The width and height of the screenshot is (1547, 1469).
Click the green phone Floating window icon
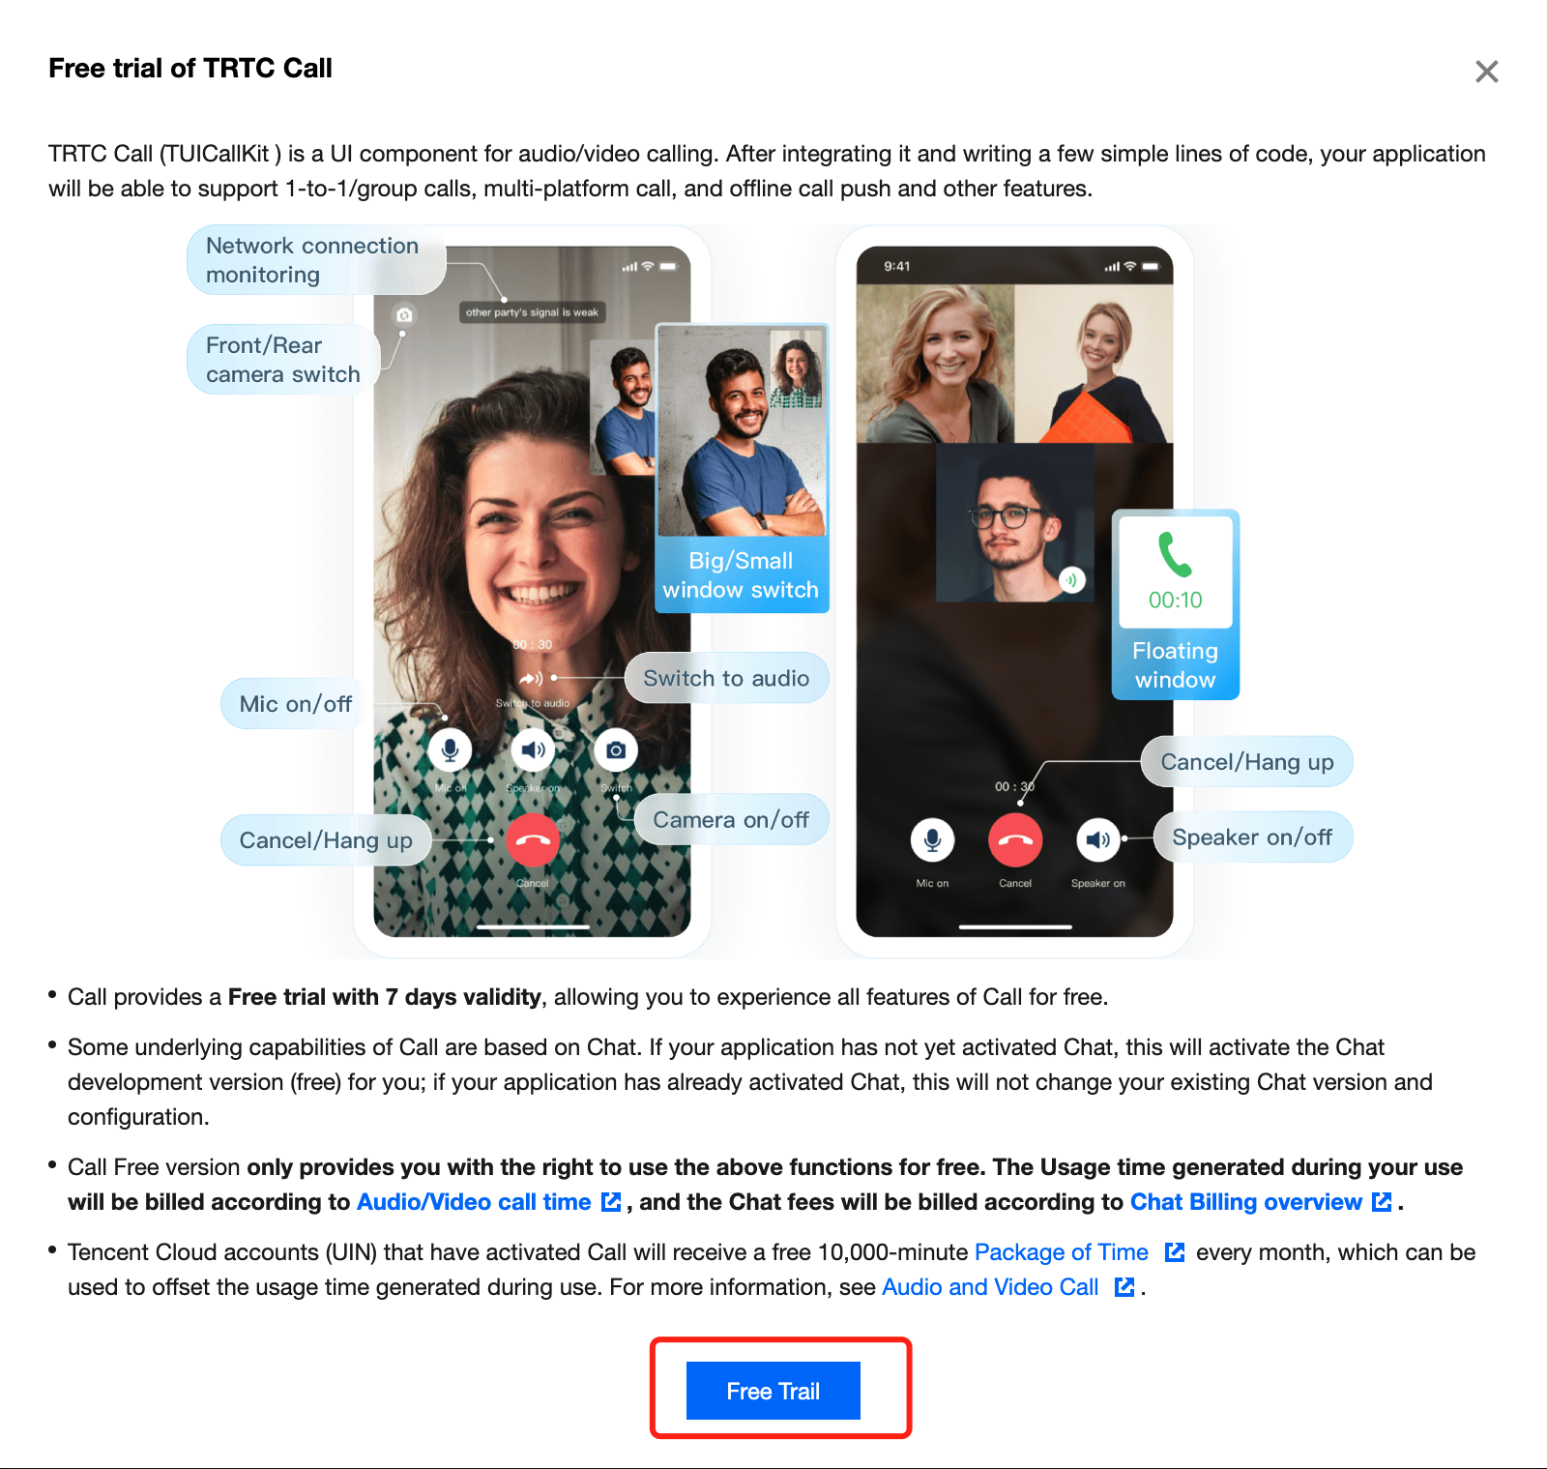(1175, 555)
